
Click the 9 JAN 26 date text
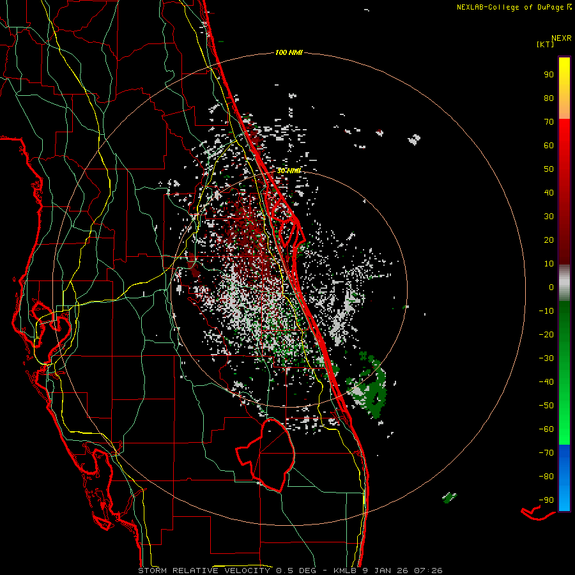point(385,571)
